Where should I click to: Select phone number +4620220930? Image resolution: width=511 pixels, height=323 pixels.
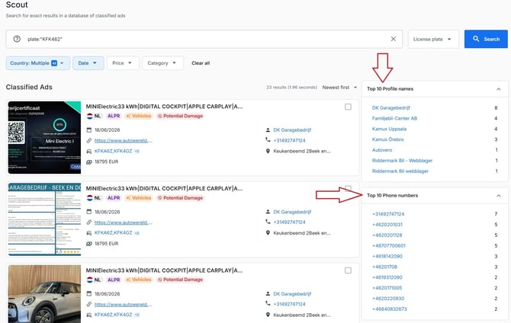pyautogui.click(x=388, y=299)
